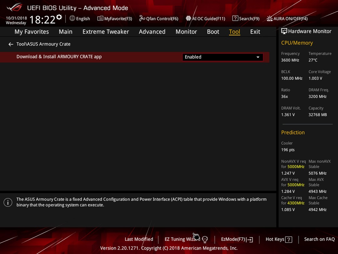
Task: Open Search question mark icon
Action: [x=235, y=19]
